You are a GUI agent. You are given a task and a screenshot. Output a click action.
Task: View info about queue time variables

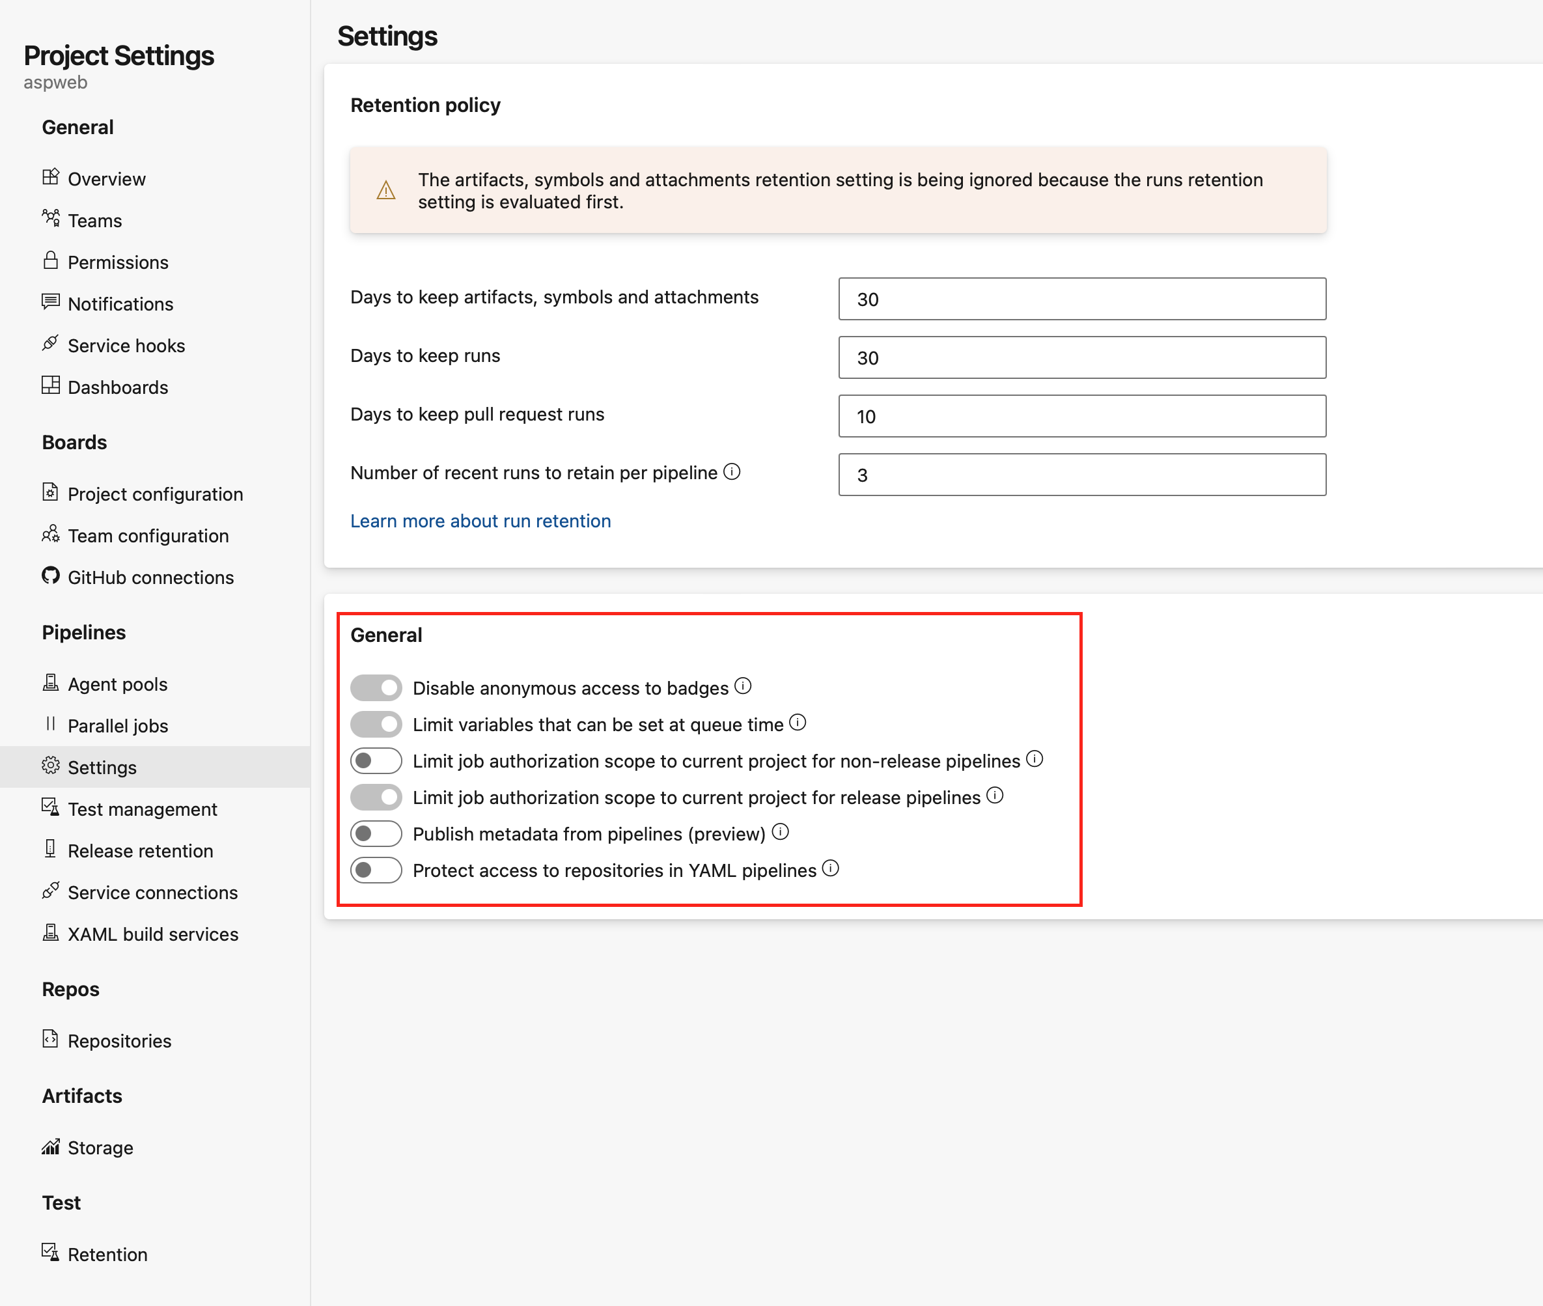(799, 722)
